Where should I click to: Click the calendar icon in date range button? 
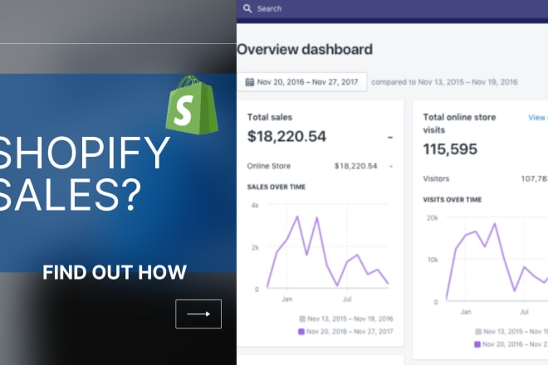[x=250, y=82]
